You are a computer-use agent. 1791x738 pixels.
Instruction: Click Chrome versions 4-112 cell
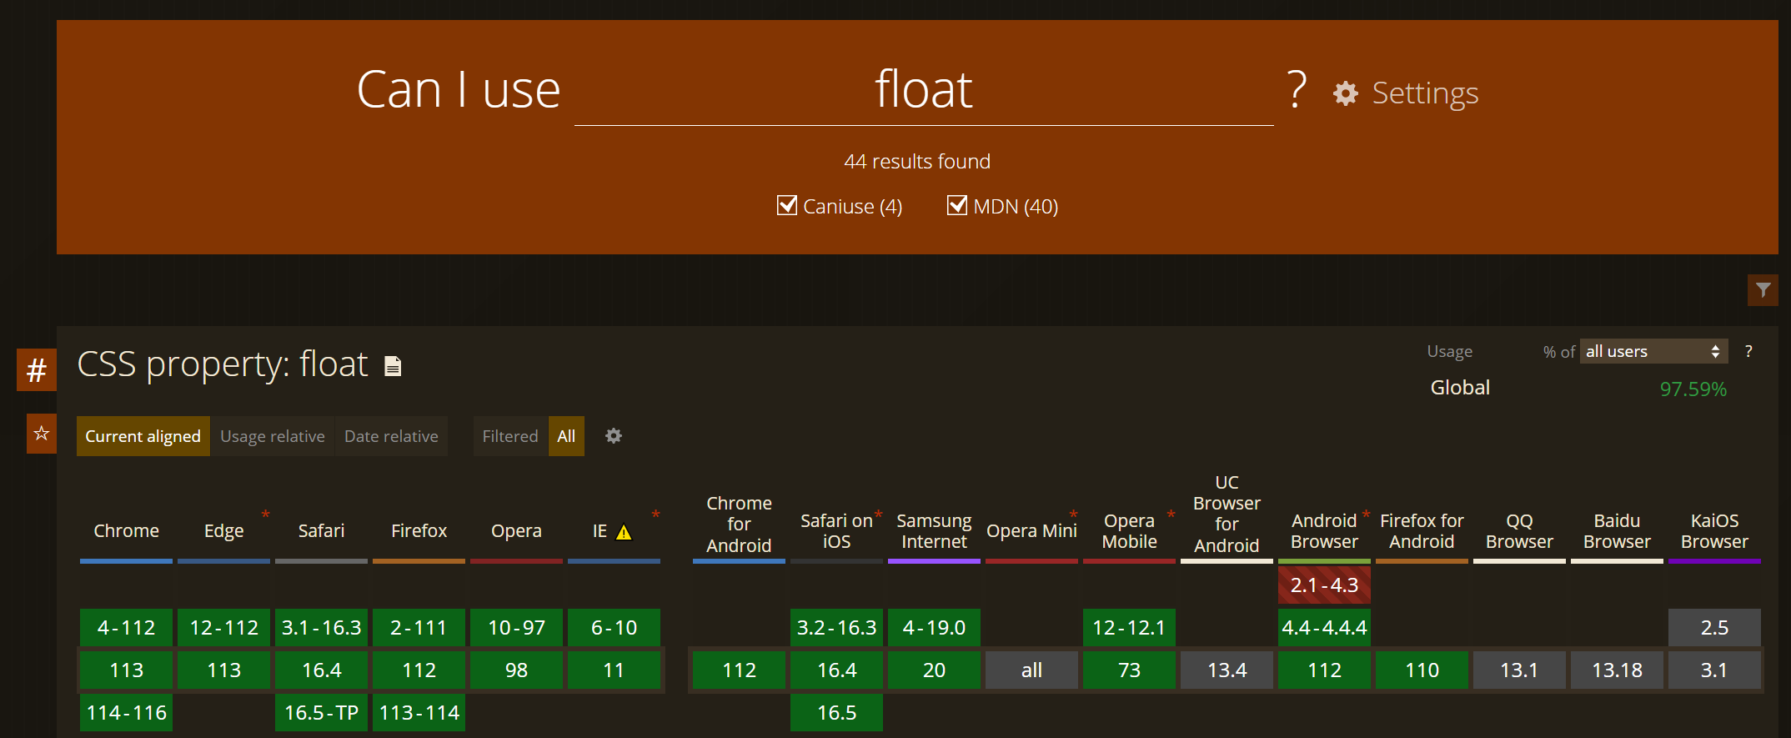(127, 627)
